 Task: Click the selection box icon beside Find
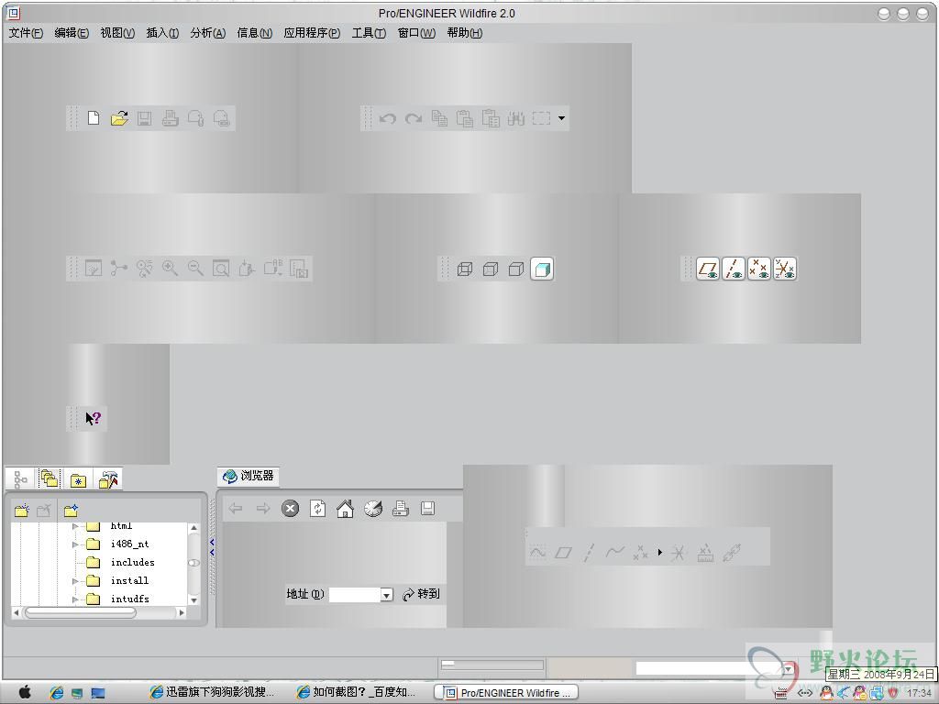pyautogui.click(x=541, y=118)
